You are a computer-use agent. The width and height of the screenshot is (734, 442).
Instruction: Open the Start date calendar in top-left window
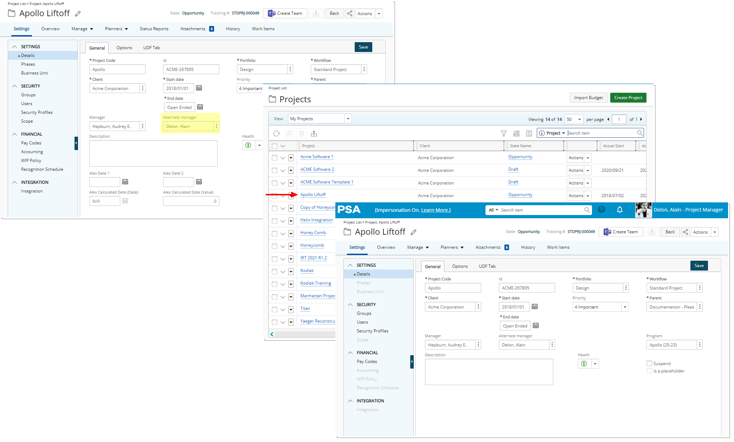tap(199, 88)
